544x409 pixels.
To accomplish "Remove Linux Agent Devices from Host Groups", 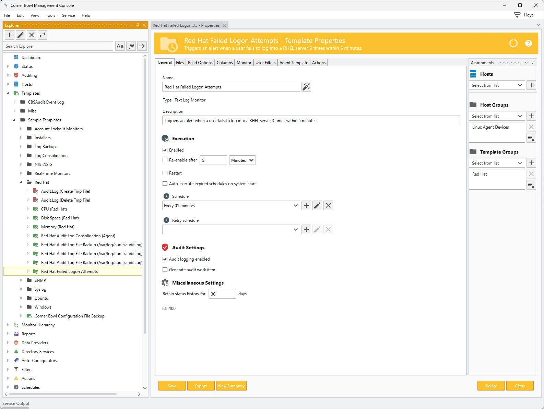I will click(x=531, y=127).
